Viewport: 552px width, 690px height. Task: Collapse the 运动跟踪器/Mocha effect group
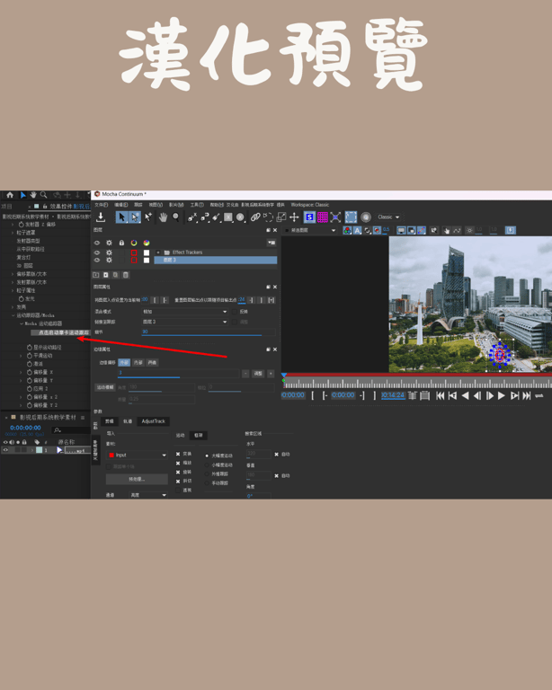click(13, 315)
